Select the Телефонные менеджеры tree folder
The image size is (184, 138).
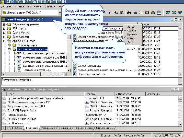pyautogui.click(x=32, y=49)
